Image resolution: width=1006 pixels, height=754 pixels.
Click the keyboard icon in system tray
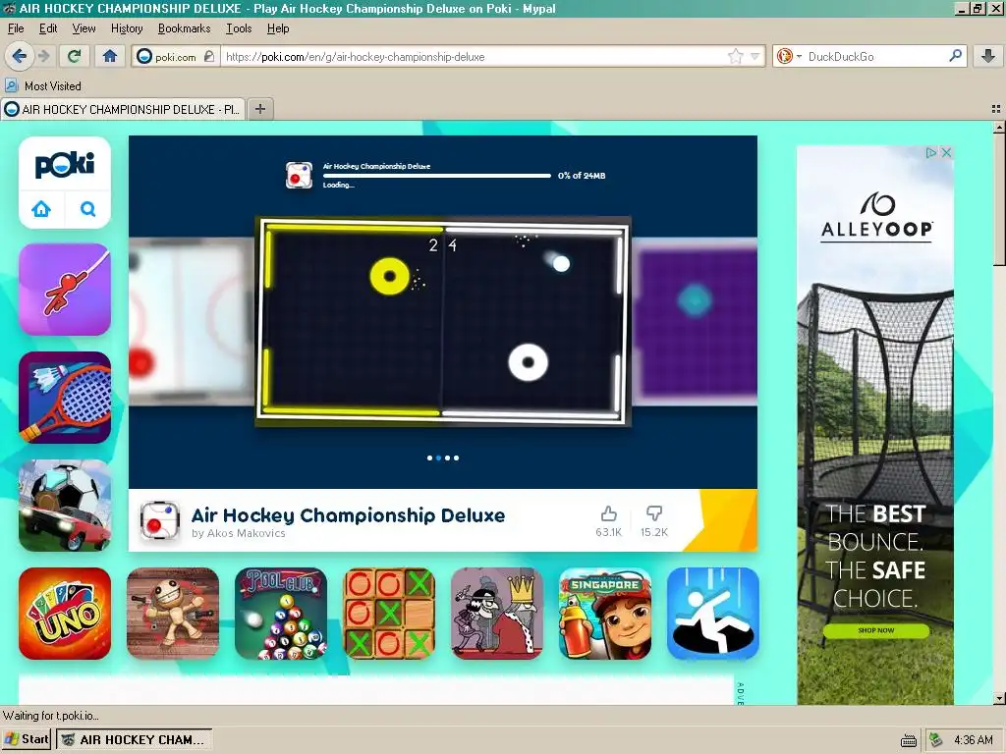(x=909, y=740)
